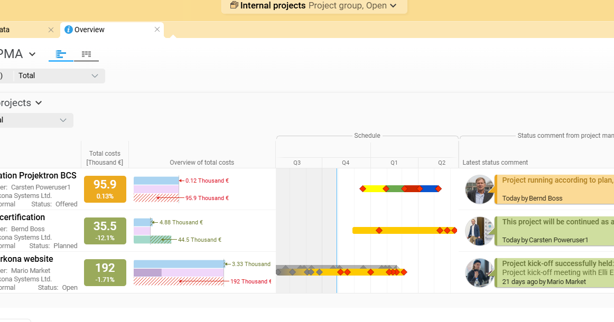This screenshot has height=322, width=614.
Task: Click the project group folder icon
Action: [x=234, y=5]
